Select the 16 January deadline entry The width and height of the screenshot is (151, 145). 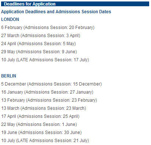click(47, 92)
